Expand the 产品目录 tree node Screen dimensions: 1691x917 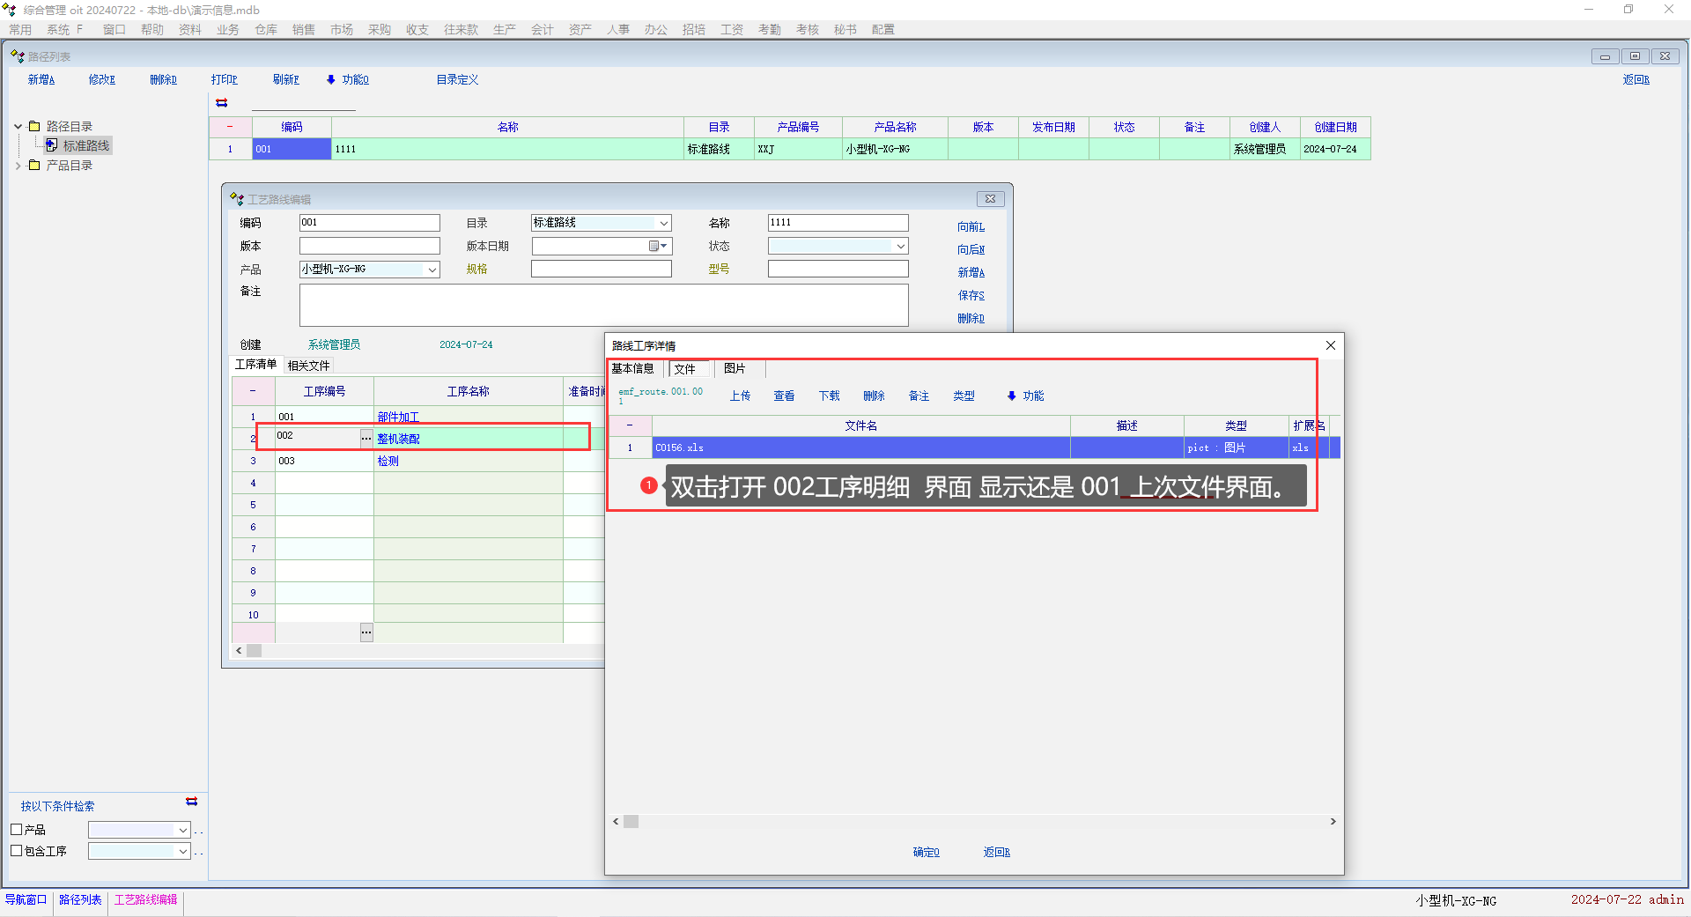[x=18, y=165]
